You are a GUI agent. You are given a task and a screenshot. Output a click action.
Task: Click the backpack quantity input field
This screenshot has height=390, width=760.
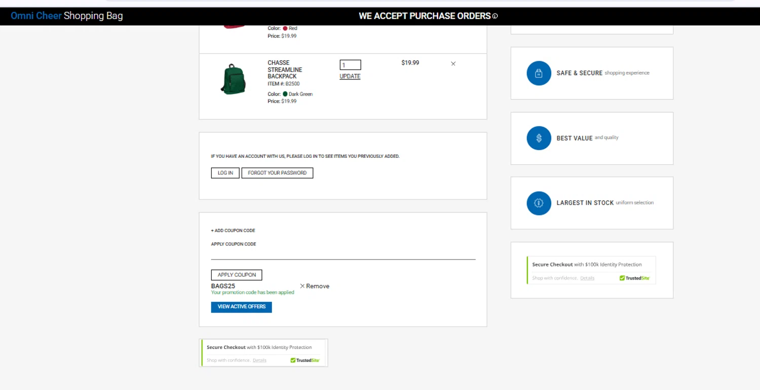tap(350, 65)
